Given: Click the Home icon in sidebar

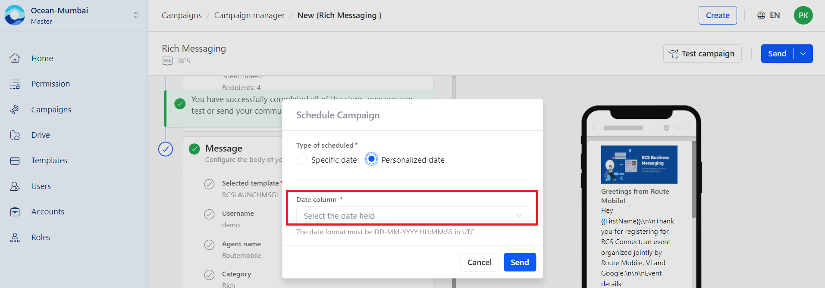Looking at the screenshot, I should (x=15, y=58).
